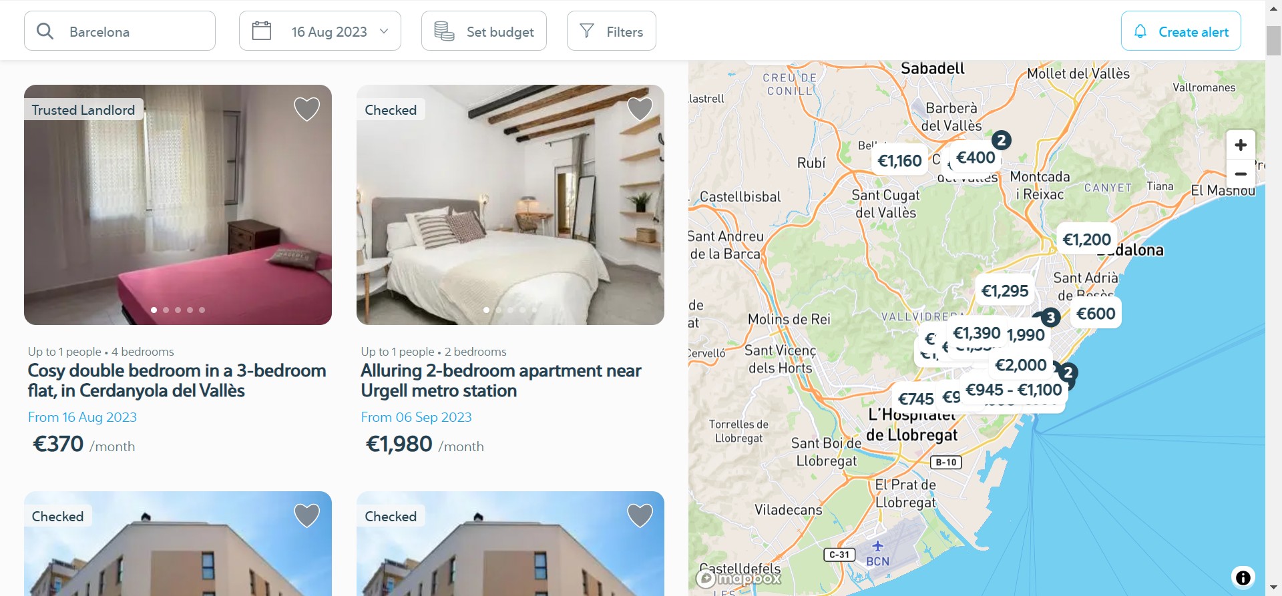This screenshot has width=1282, height=596.
Task: Open Alluring 2-bedroom apartment listing title
Action: coord(501,380)
